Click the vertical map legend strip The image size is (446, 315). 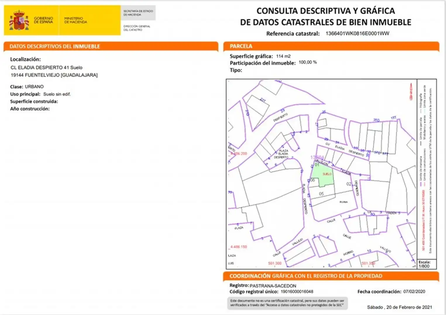tap(427, 169)
